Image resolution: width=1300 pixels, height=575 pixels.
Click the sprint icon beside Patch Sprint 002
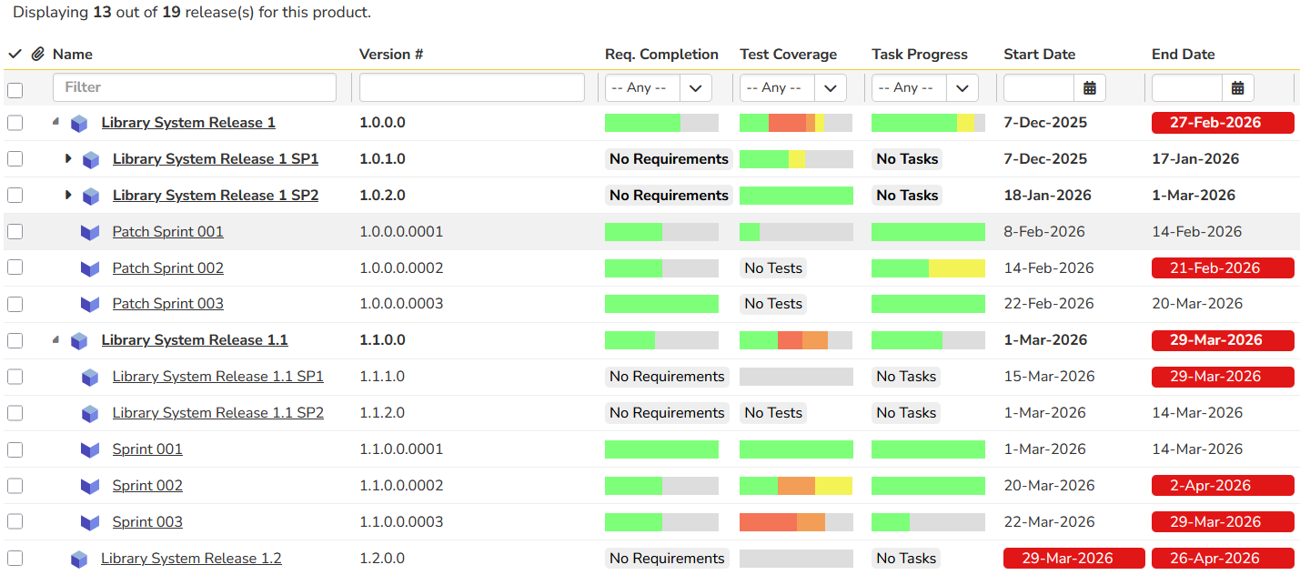coord(90,268)
